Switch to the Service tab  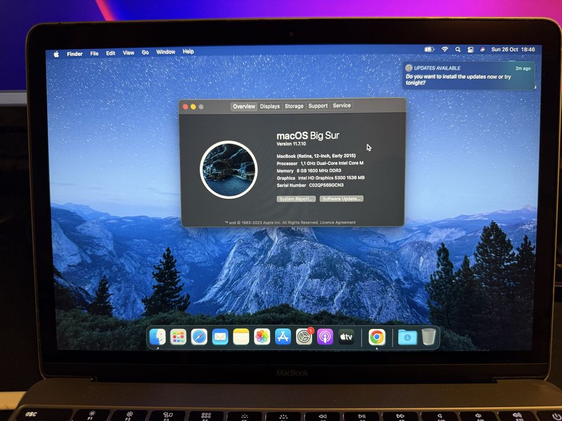click(342, 105)
